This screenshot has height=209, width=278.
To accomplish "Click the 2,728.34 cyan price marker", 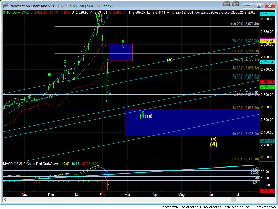I will pos(267,62).
